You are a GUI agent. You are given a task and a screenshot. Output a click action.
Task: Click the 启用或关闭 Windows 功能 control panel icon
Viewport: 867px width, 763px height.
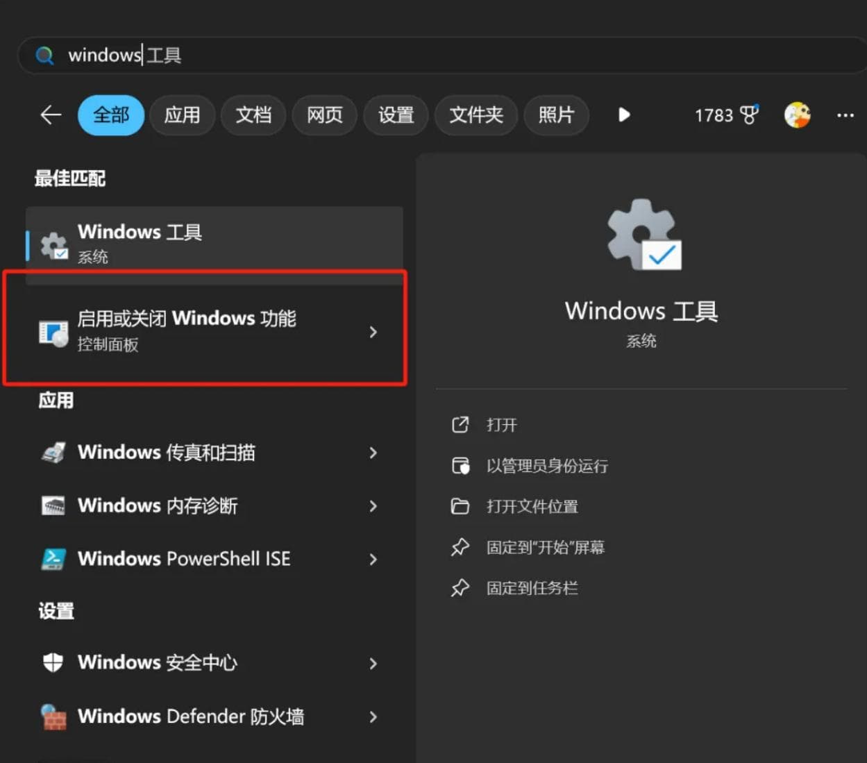point(53,334)
